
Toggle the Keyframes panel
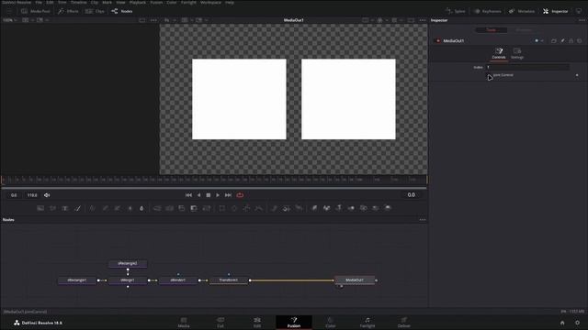click(x=487, y=11)
